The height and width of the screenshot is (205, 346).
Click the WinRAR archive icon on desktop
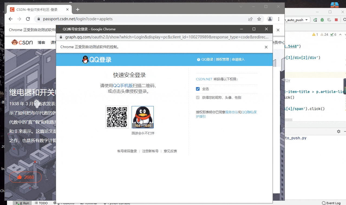(x=335, y=5)
